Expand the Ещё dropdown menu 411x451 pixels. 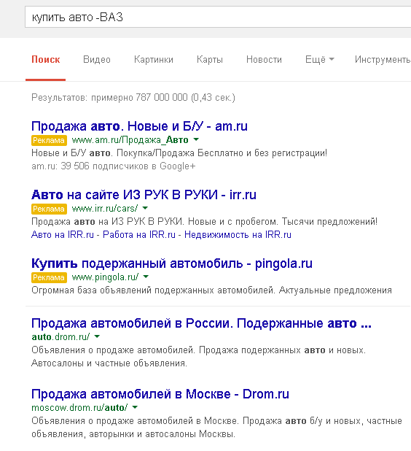pyautogui.click(x=320, y=60)
